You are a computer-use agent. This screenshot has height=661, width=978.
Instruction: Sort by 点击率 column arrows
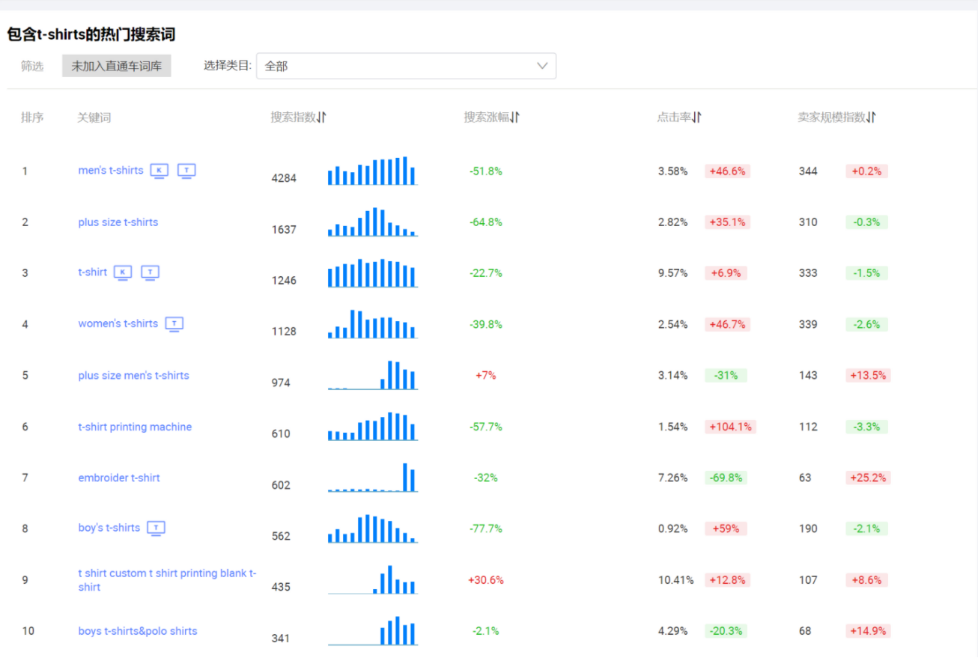pos(696,118)
